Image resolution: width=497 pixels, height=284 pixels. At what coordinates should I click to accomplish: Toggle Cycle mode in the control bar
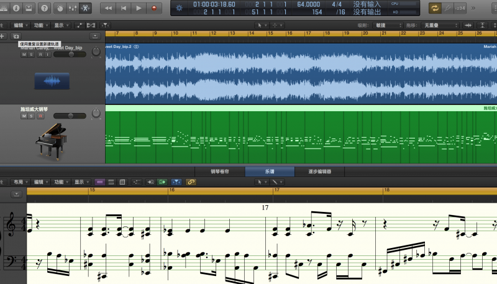435,8
